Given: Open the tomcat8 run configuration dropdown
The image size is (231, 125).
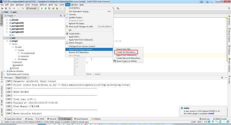Looking at the screenshot, I should (33, 8).
